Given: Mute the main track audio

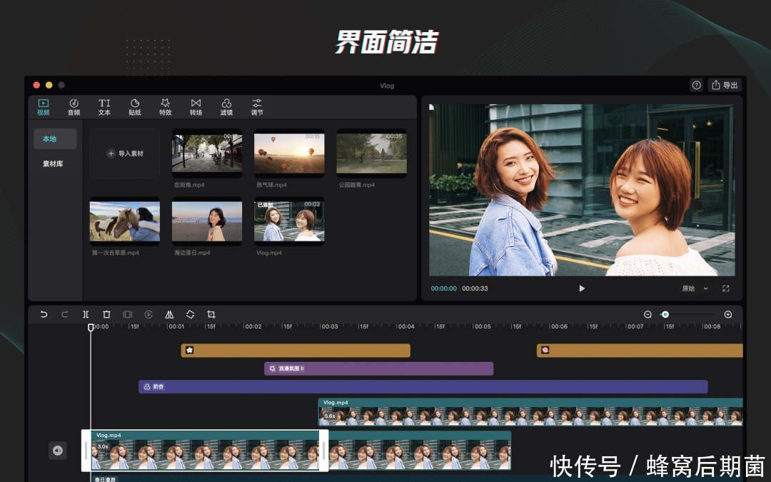Looking at the screenshot, I should pyautogui.click(x=58, y=450).
